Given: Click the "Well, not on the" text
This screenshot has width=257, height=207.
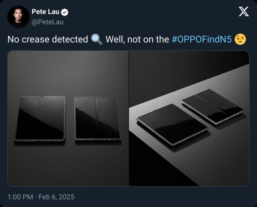Looking at the screenshot, I should click(137, 40).
